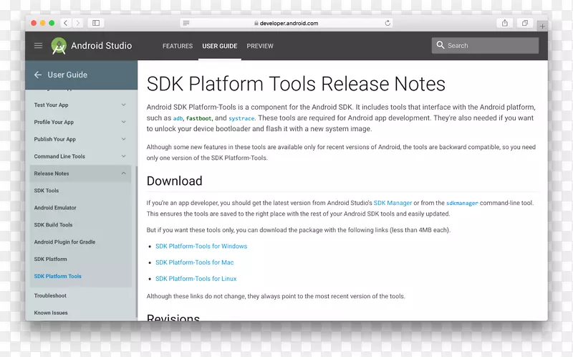
Task: Click the developer.android.com address bar
Action: click(286, 23)
